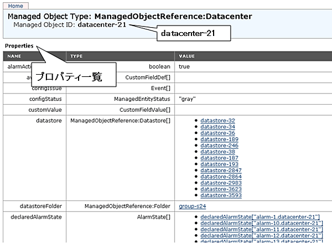This screenshot has width=332, height=243.
Task: Follow the datastore-187 link
Action: tap(219, 158)
